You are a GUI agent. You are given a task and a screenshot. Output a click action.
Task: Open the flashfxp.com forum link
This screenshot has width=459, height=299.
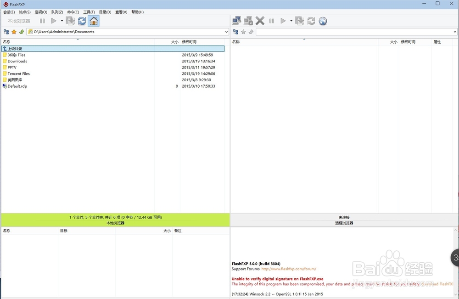click(x=289, y=269)
